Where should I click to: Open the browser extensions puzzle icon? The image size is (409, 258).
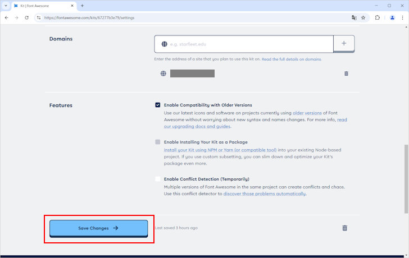[x=378, y=17]
